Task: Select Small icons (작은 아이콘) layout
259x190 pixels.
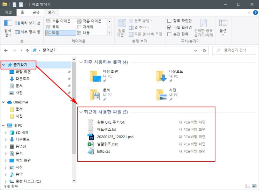Action: click(89, 21)
